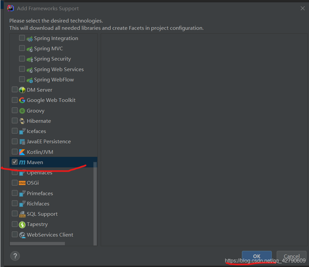
Task: Select the Spring WebFlow label
Action: point(54,80)
